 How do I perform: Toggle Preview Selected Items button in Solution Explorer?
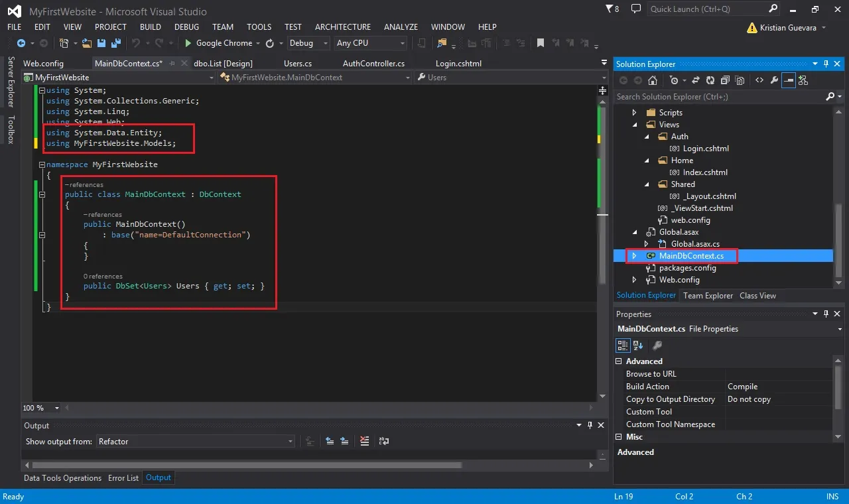click(789, 81)
